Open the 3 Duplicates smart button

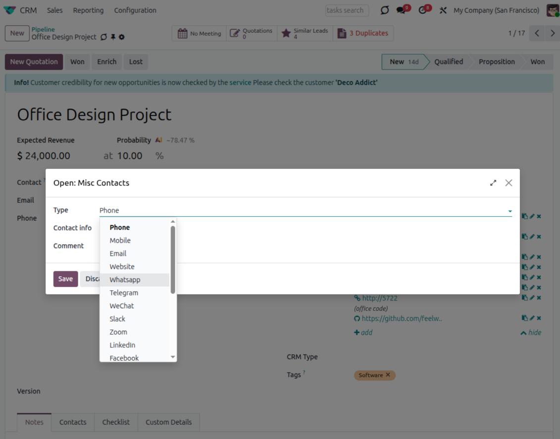click(x=363, y=34)
